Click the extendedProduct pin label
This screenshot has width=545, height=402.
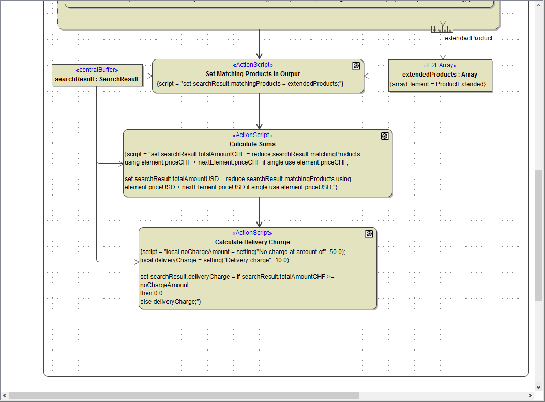pyautogui.click(x=468, y=38)
